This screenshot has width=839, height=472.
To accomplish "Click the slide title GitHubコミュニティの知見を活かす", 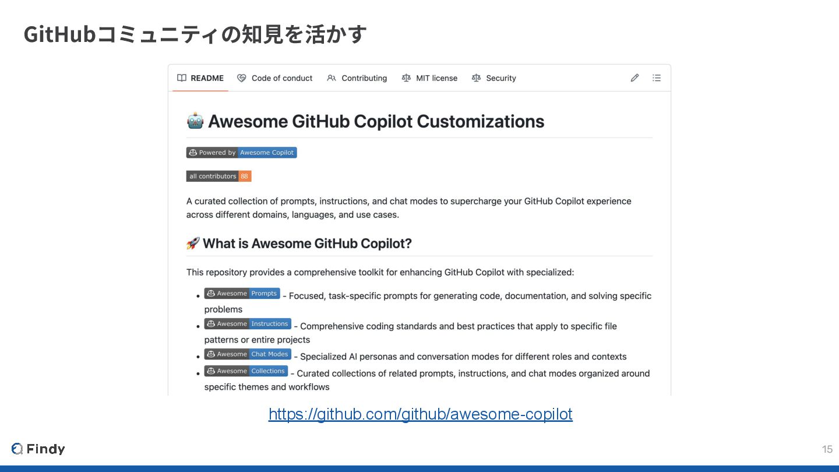I will (x=195, y=34).
